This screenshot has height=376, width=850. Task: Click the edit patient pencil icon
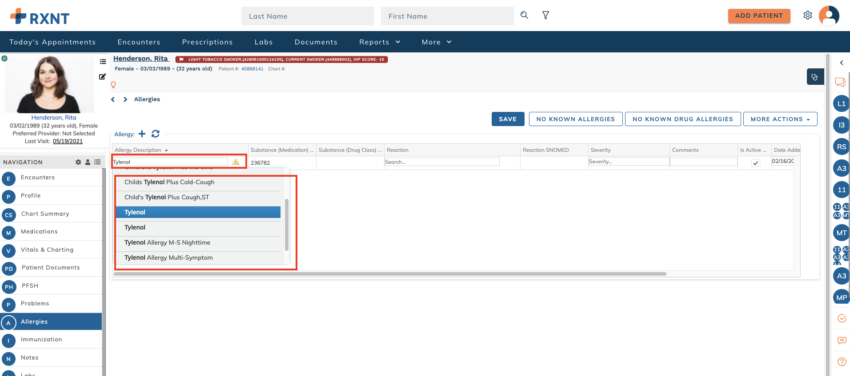click(102, 77)
